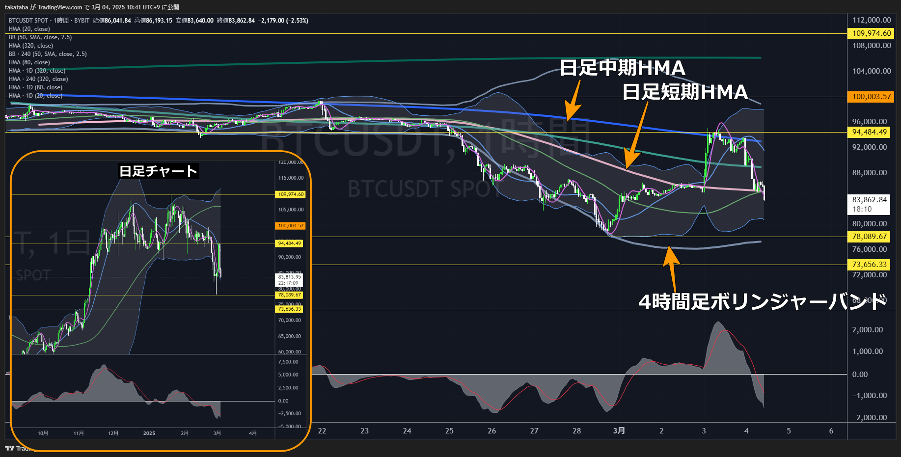Click the 109,974.60 yellow price label on main axis

[871, 33]
